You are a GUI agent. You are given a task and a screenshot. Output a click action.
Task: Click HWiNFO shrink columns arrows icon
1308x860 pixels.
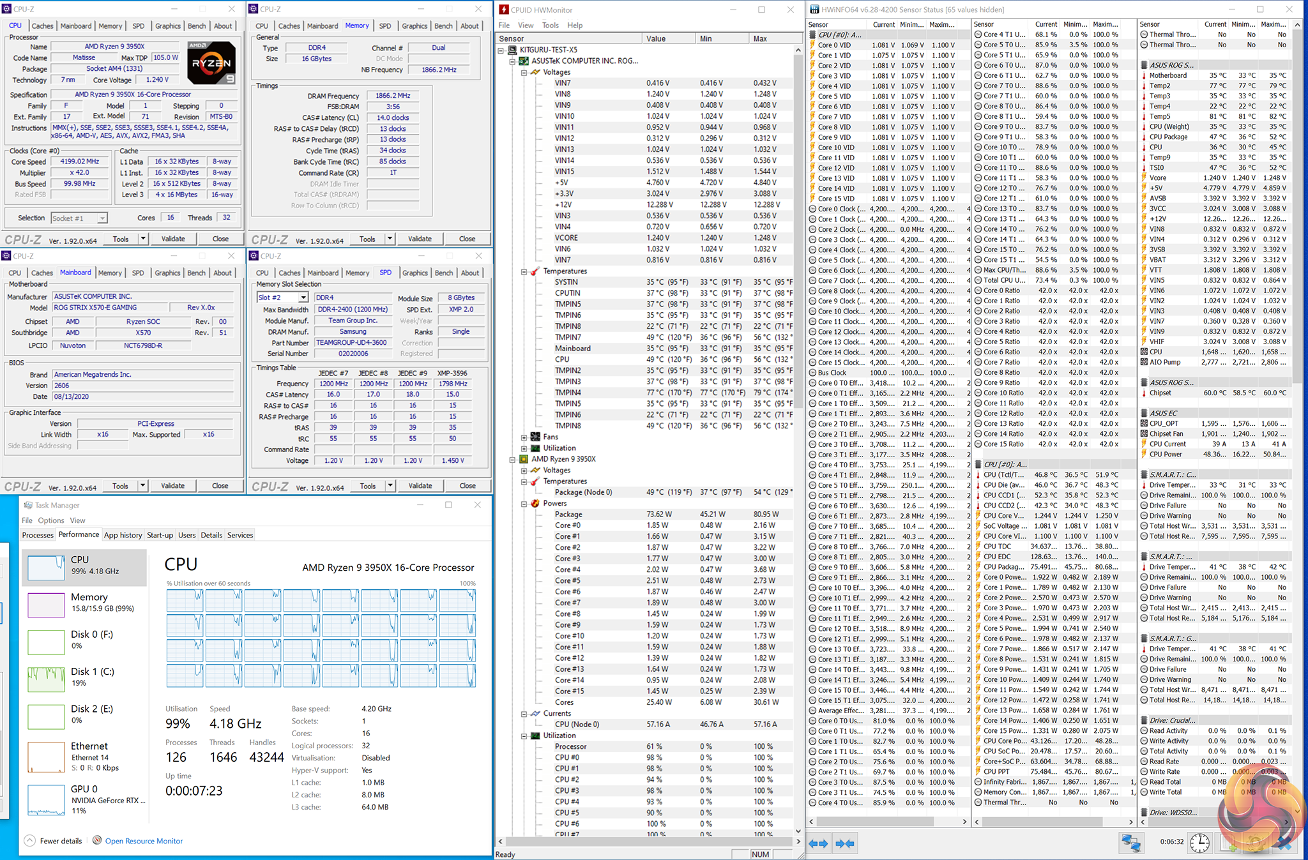[x=845, y=843]
